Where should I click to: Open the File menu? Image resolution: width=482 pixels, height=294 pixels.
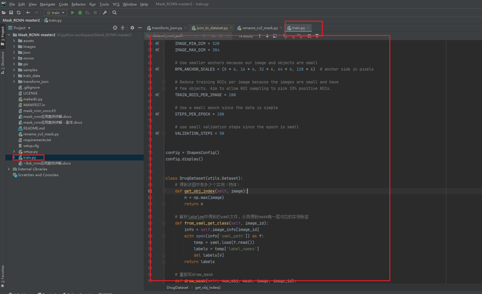pyautogui.click(x=12, y=4)
